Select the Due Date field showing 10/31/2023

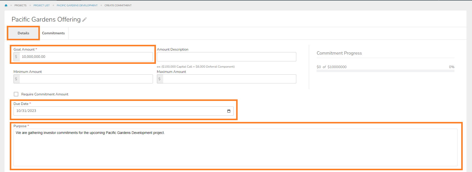[x=124, y=111]
